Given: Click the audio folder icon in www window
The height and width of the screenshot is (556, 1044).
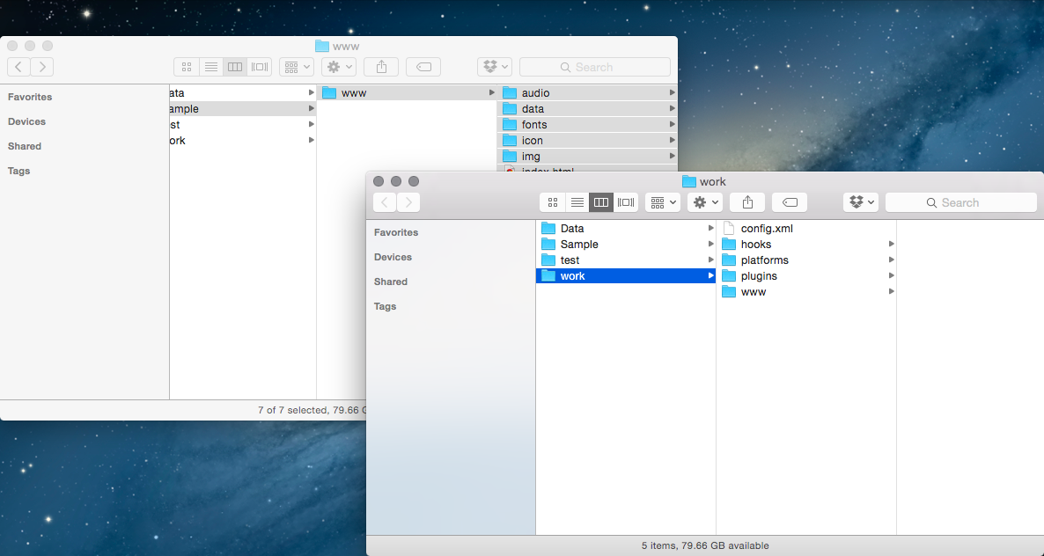Looking at the screenshot, I should click(x=510, y=93).
